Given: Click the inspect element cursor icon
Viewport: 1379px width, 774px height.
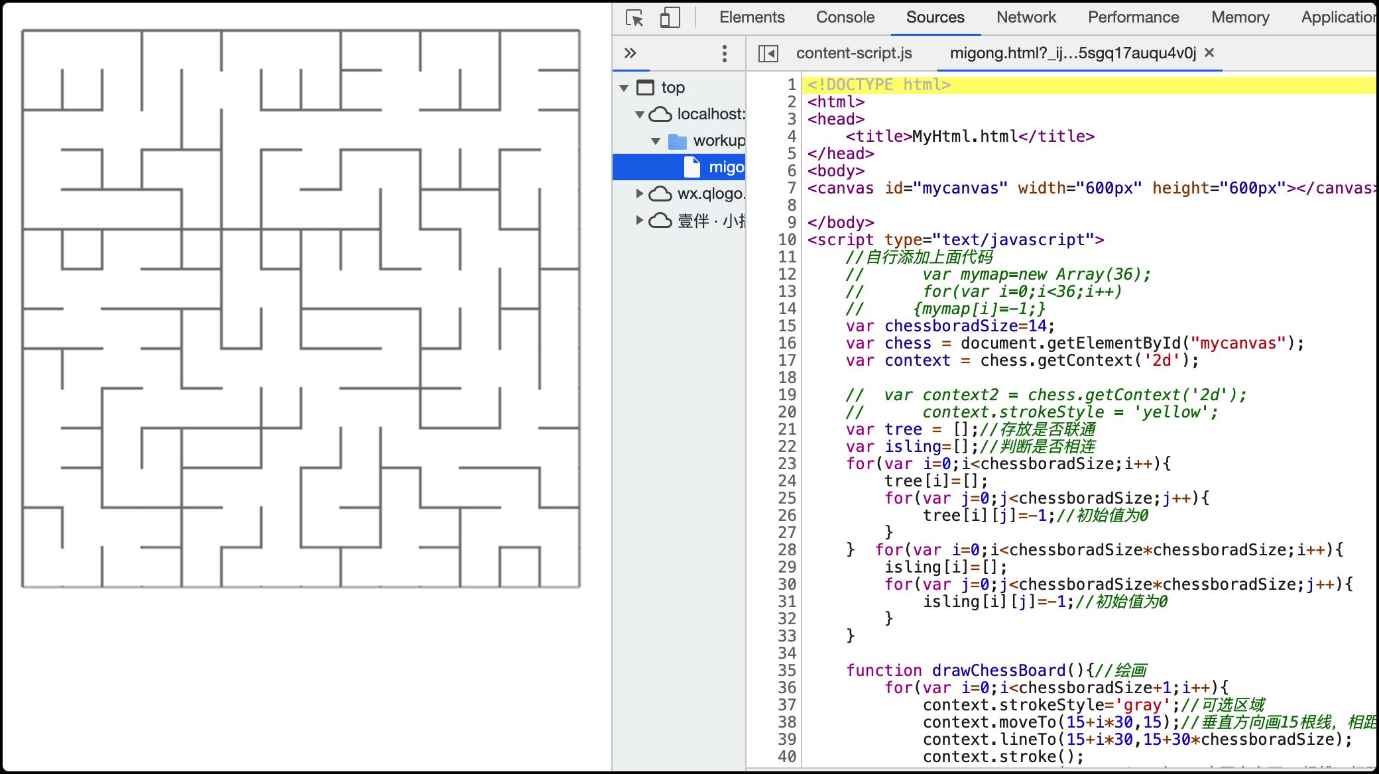Looking at the screenshot, I should pyautogui.click(x=632, y=18).
